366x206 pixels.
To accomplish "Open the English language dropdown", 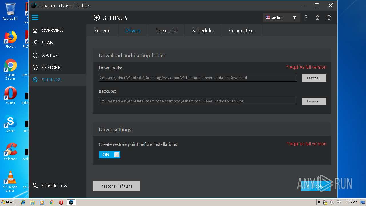I will tap(281, 17).
